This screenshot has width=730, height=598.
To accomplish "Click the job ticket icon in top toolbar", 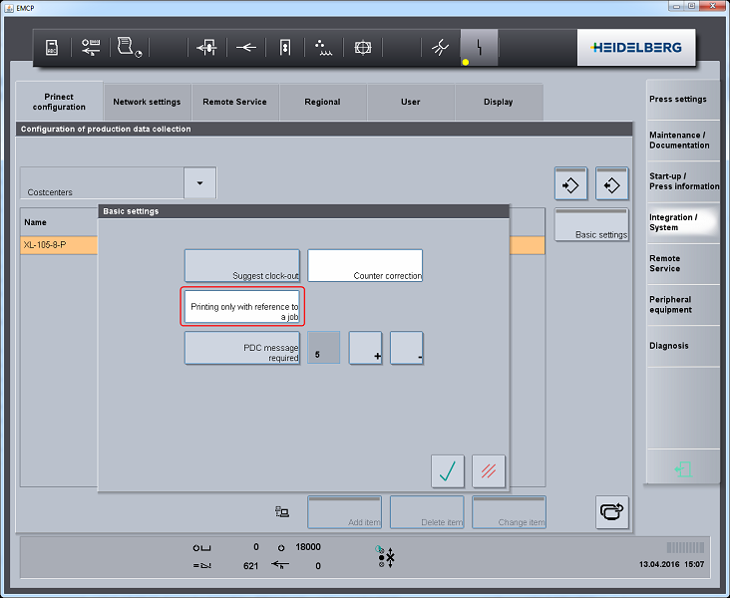I will (53, 48).
